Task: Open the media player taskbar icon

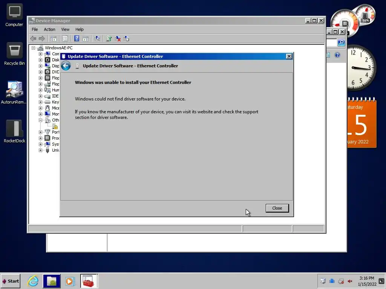Action: [70, 281]
